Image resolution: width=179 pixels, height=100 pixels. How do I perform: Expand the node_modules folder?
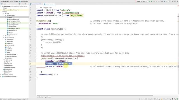point(2,10)
